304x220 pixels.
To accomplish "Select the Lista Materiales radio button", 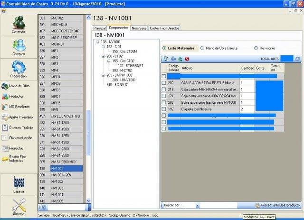I will (x=164, y=48).
